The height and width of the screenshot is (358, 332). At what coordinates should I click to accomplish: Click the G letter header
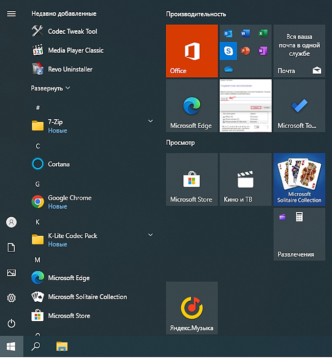38,184
